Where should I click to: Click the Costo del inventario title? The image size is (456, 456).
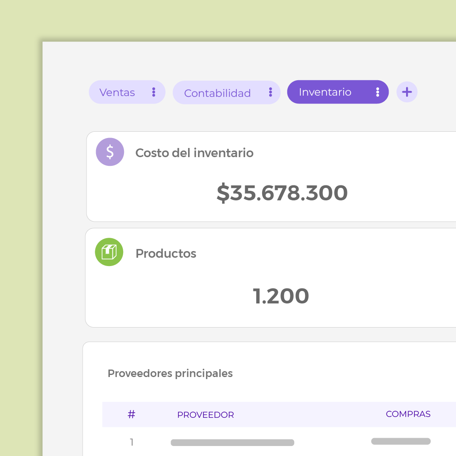(194, 153)
